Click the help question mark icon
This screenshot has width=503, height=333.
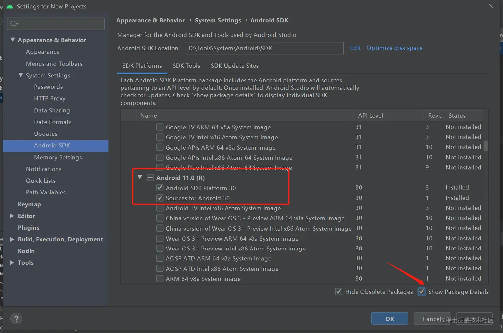click(x=16, y=319)
